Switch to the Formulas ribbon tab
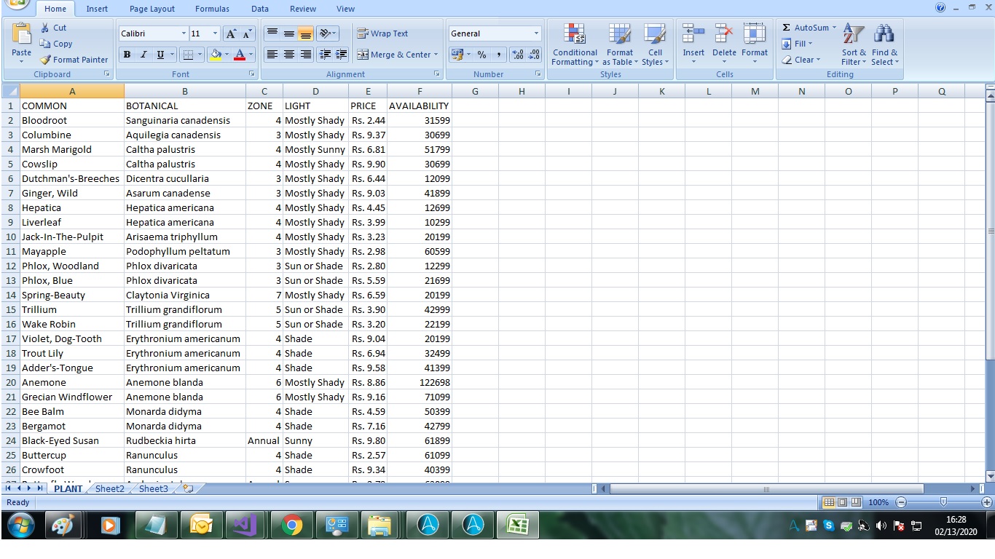This screenshot has height=559, width=995. tap(212, 9)
